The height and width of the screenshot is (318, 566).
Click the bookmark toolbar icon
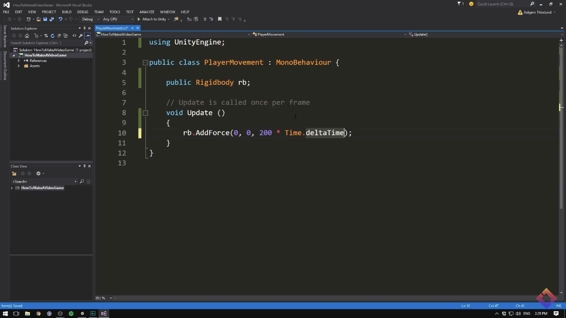tap(220, 19)
